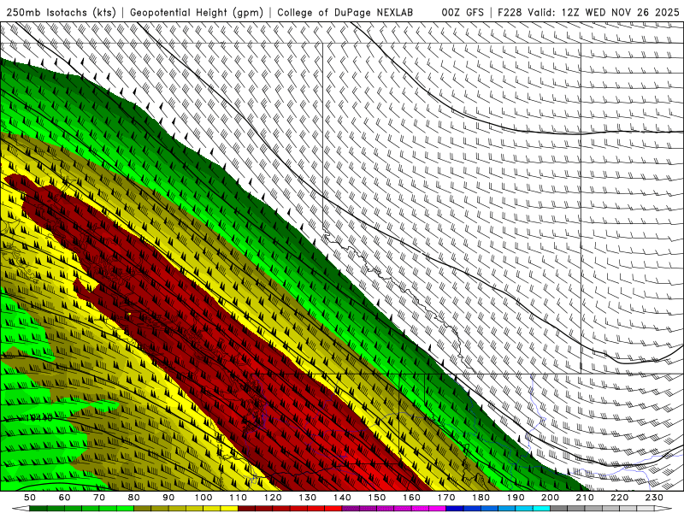Click the '210' value on the color scale
The height and width of the screenshot is (513, 684).
[x=585, y=498]
